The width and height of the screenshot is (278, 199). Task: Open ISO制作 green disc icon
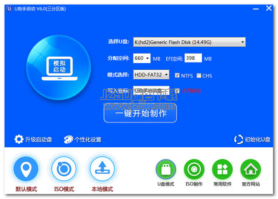pyautogui.click(x=194, y=169)
